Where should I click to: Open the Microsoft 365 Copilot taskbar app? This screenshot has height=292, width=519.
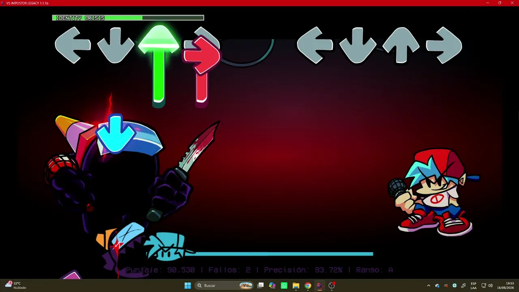[272, 286]
